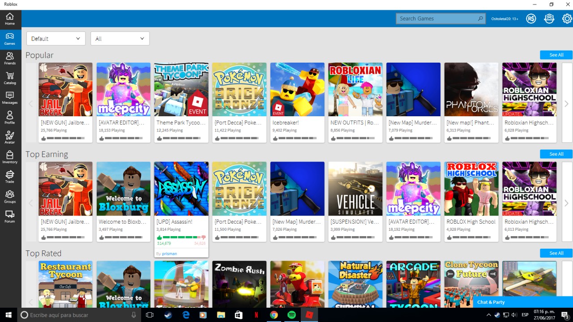Open Inventory in the sidebar
Image resolution: width=573 pixels, height=322 pixels.
click(10, 157)
